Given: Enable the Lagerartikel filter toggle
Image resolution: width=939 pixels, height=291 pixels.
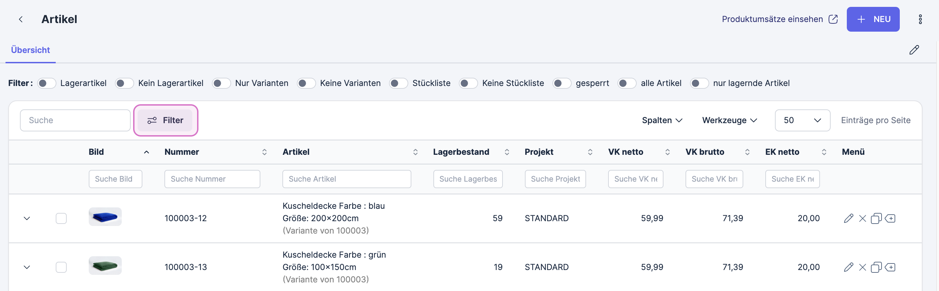Looking at the screenshot, I should point(47,84).
